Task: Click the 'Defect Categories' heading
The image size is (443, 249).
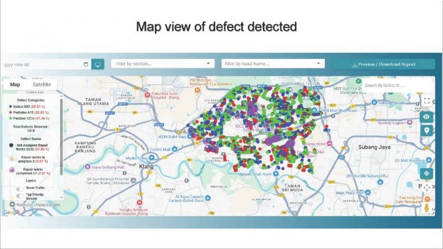Action: tap(31, 100)
